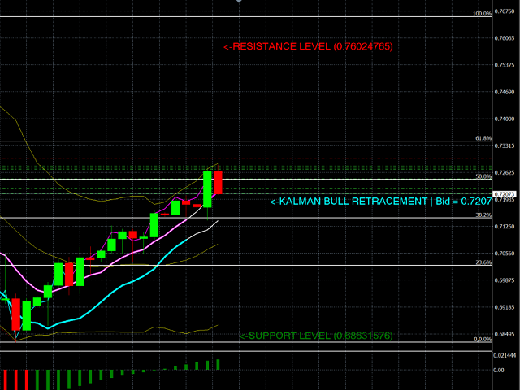Click the current price tag 0.72073

pos(505,194)
